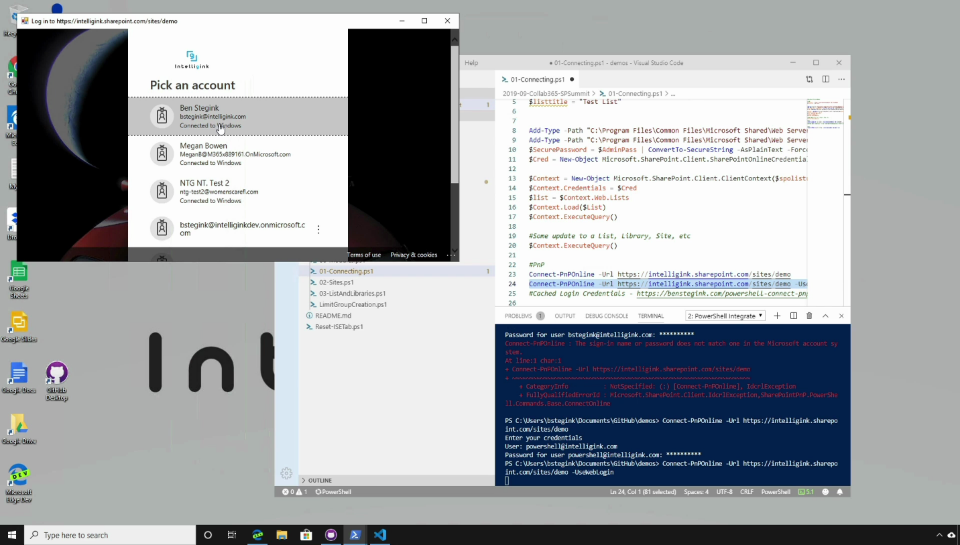Viewport: 960px width, 545px height.
Task: Switch to TERMINAL panel tab
Action: [651, 316]
